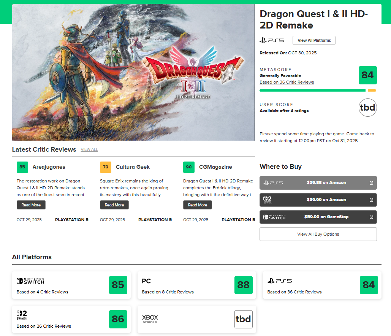Click the Nintendo Switch icon in the 85-score card
The image size is (391, 336).
point(30,281)
